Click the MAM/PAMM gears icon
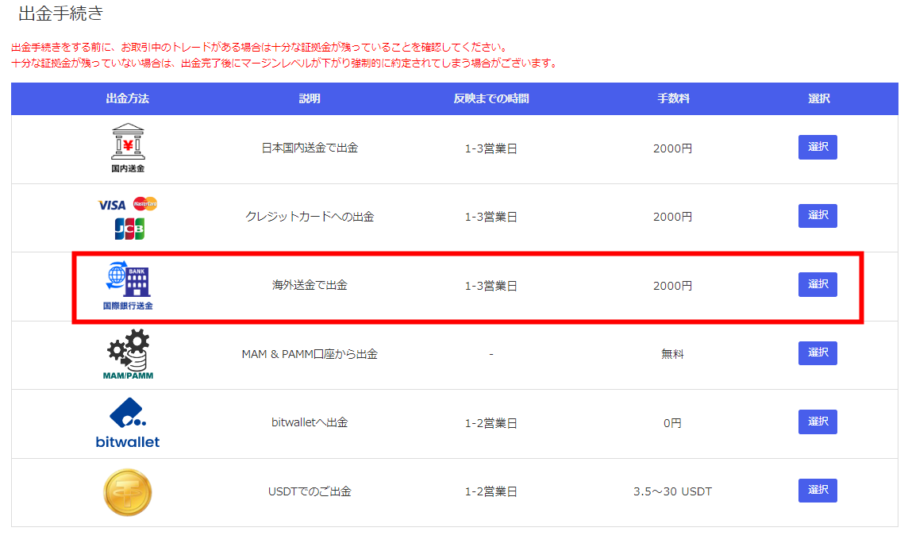Viewport: 908px width, 543px height. (128, 354)
